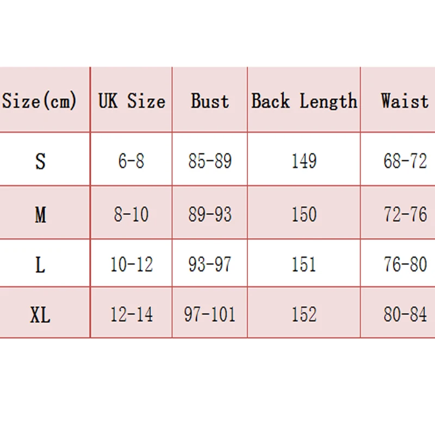Select waist measurement 76-80
This screenshot has width=435, height=435.
[405, 265]
